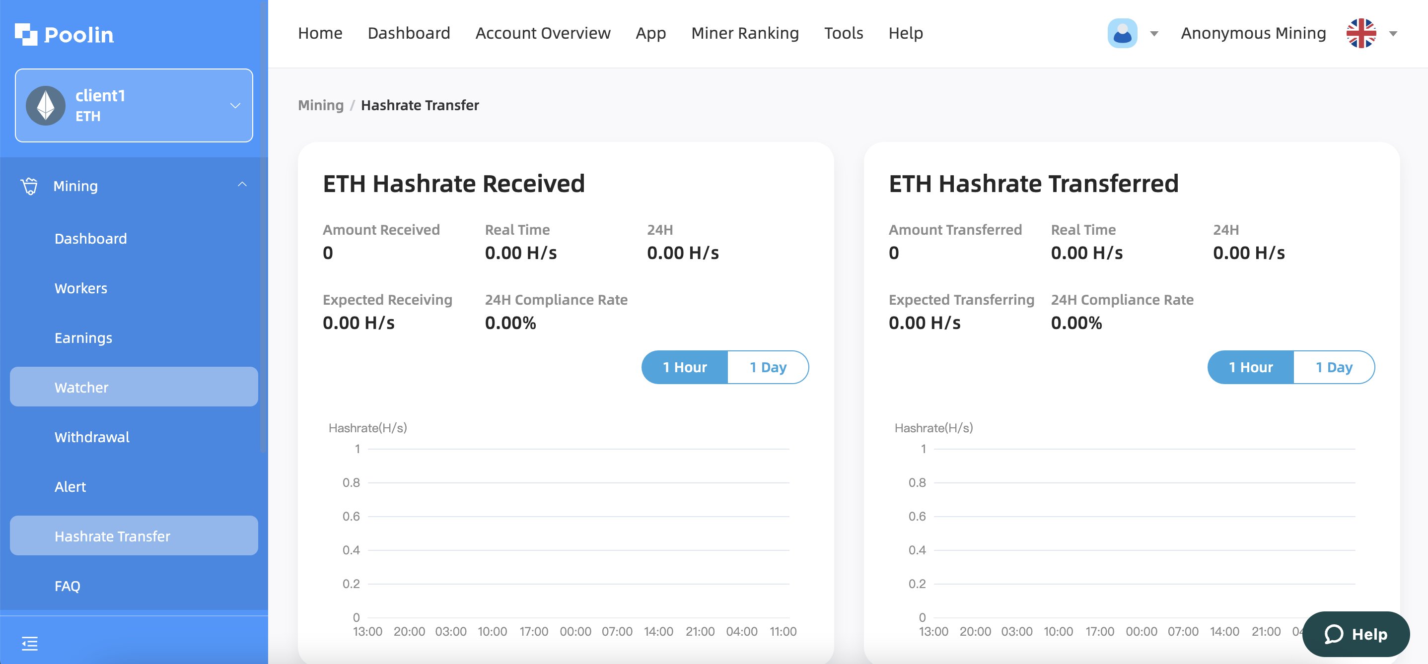Go to Home in top navigation

[x=320, y=33]
